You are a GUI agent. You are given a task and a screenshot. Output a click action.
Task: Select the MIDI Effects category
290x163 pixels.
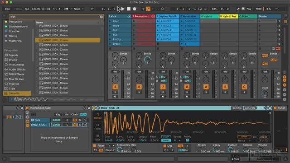[x=16, y=74]
